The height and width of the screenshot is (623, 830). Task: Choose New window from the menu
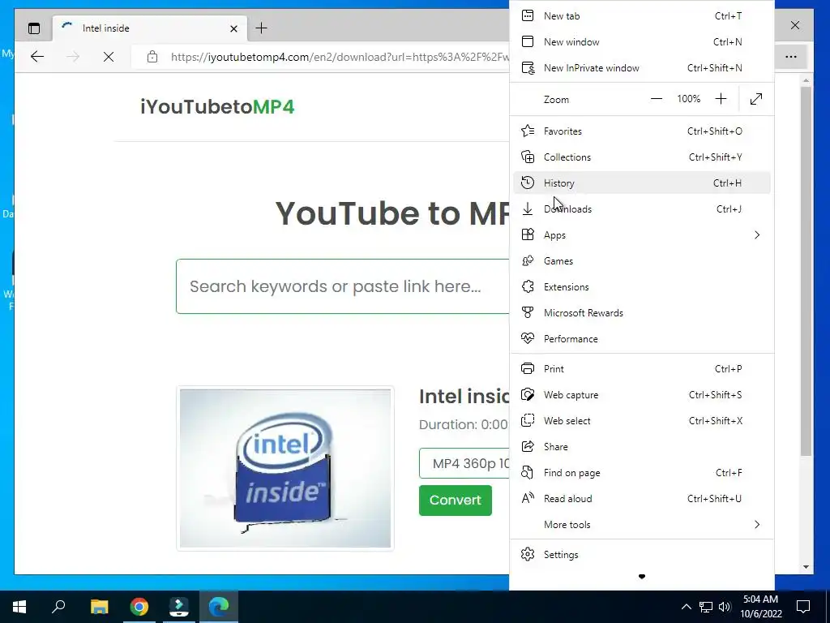[642, 42]
